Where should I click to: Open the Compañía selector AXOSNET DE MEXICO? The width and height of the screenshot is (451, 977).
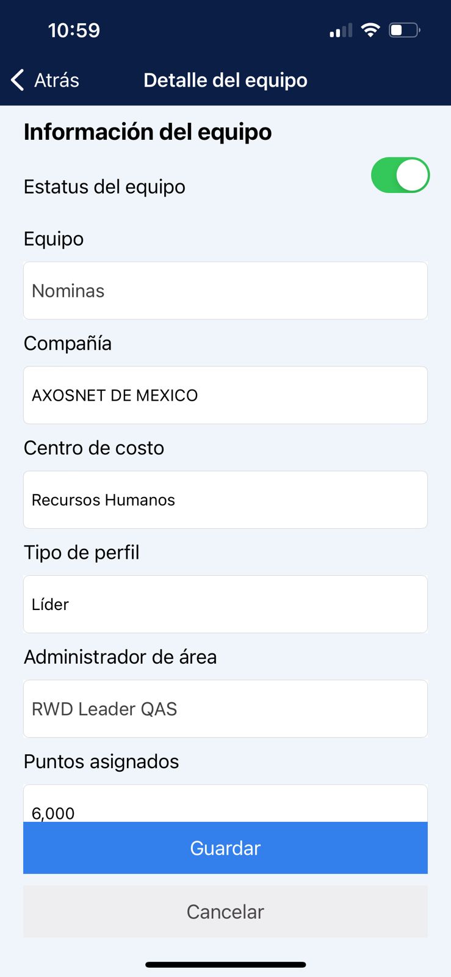coord(225,395)
